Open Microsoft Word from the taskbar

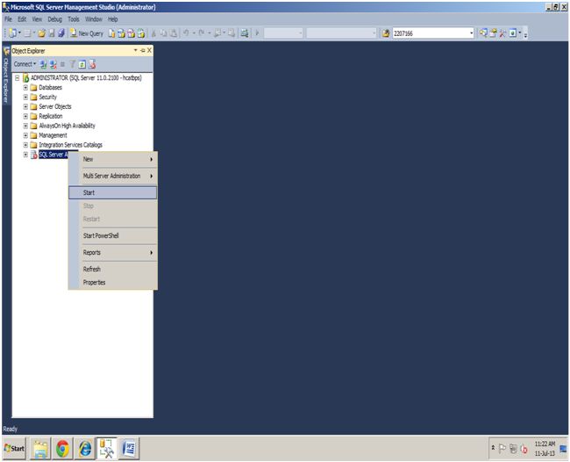tap(129, 448)
